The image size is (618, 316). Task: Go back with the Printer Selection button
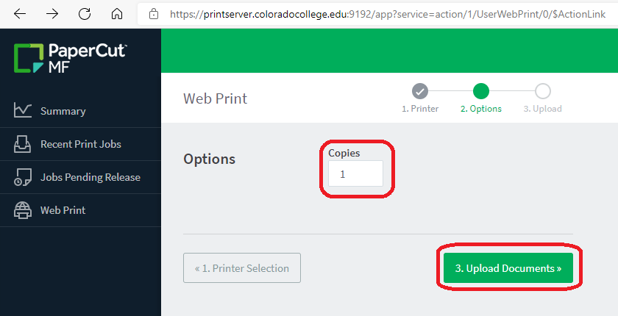pos(242,268)
